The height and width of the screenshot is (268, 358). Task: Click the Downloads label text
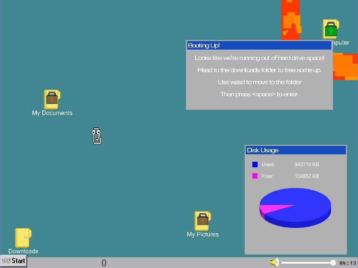click(23, 251)
